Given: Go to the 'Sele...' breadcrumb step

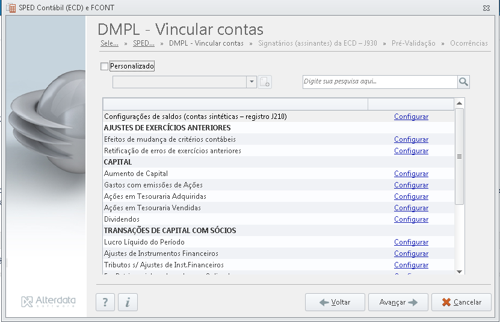Looking at the screenshot, I should pyautogui.click(x=110, y=43).
